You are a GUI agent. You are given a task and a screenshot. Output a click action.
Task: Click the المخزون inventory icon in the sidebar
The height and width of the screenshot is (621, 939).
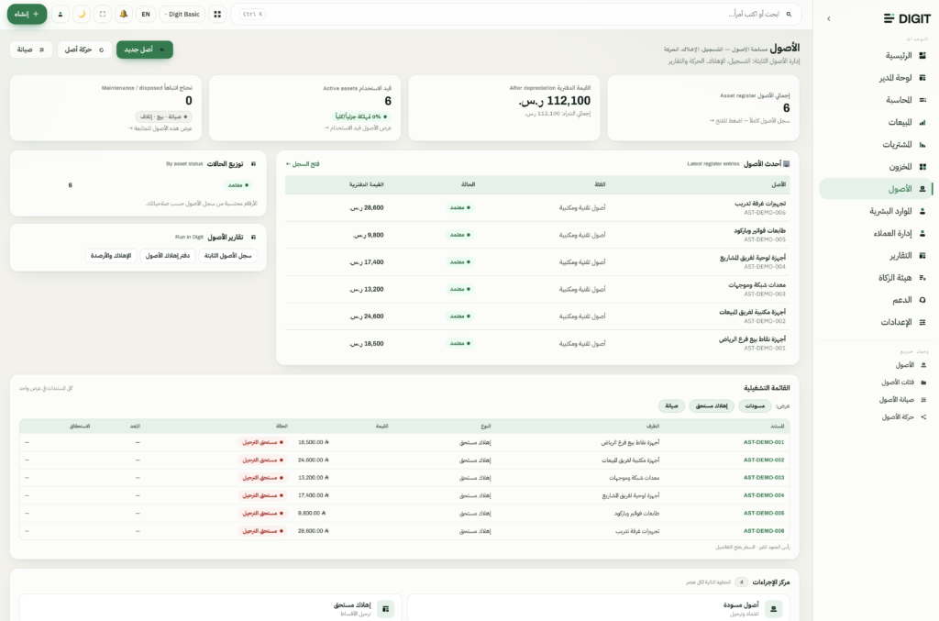[922, 166]
